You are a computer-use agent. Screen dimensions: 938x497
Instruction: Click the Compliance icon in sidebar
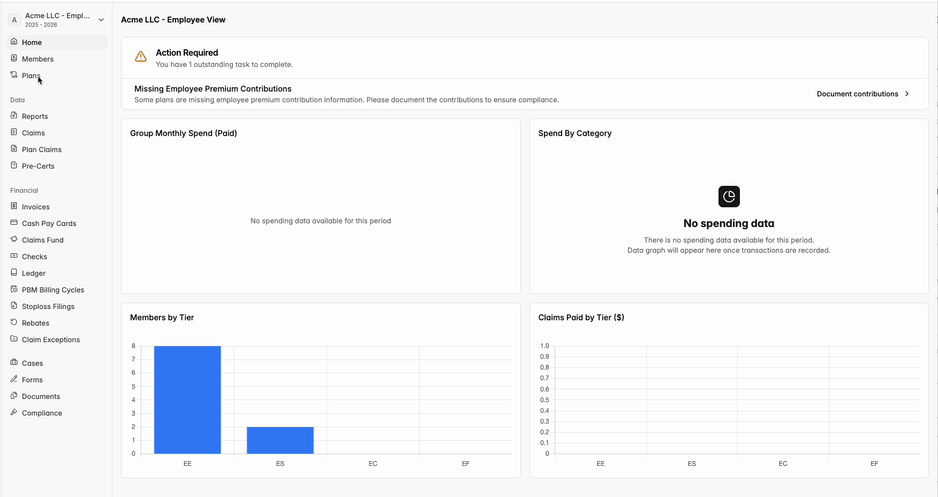click(x=14, y=412)
